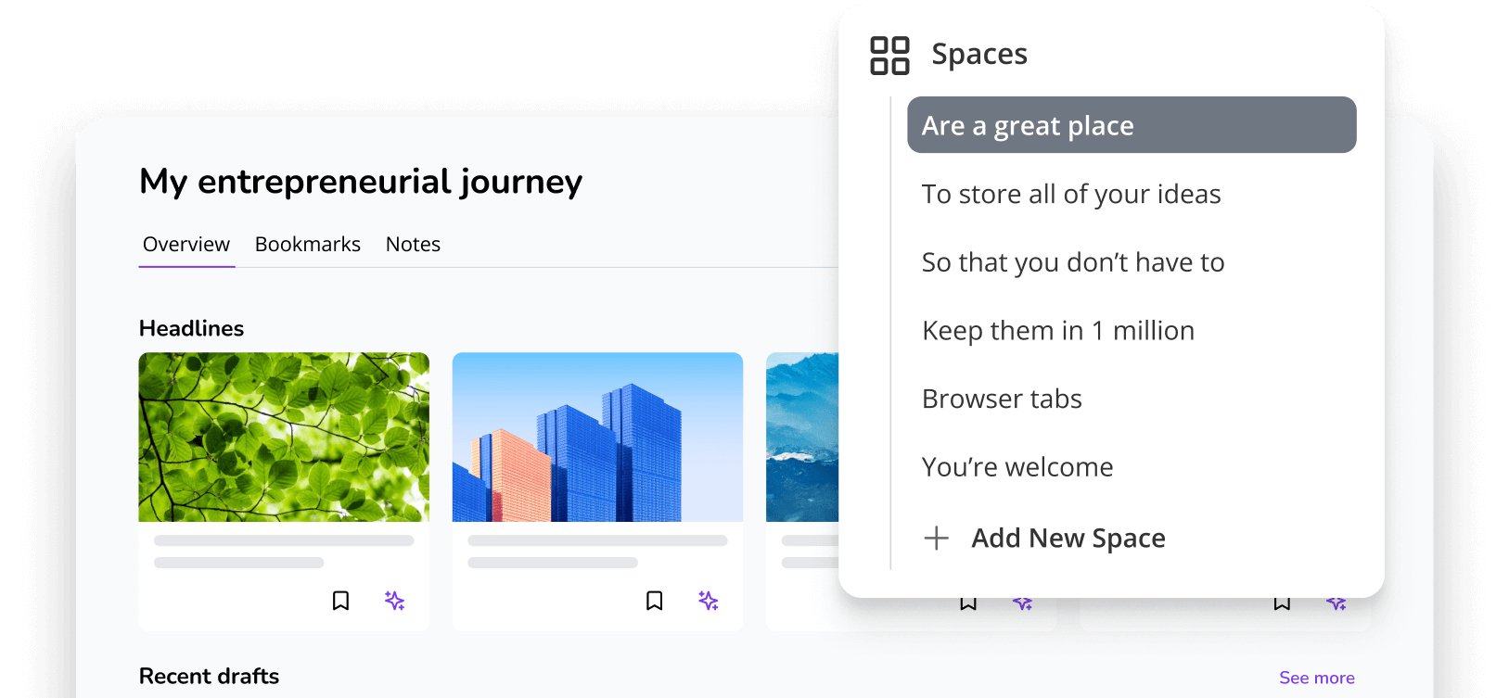Open the mountain landscape headline image

[x=802, y=437]
